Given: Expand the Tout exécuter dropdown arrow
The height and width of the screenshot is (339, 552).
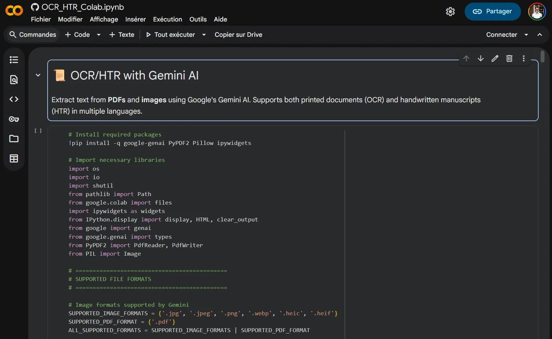Looking at the screenshot, I should (x=204, y=35).
